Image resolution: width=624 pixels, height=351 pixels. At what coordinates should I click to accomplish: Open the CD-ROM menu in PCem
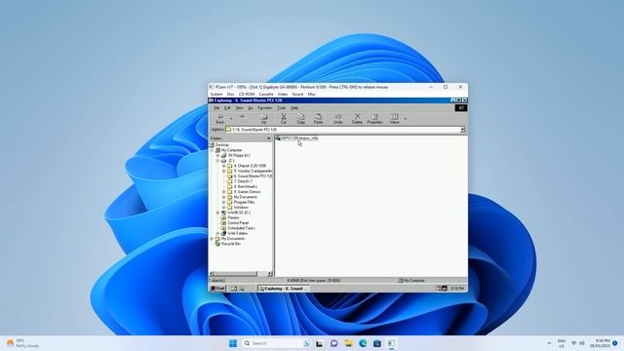click(x=247, y=95)
